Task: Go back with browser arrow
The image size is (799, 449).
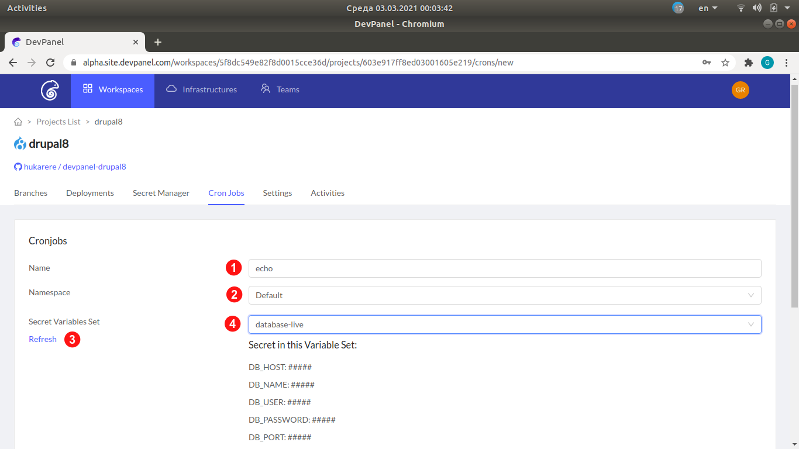Action: 13,63
